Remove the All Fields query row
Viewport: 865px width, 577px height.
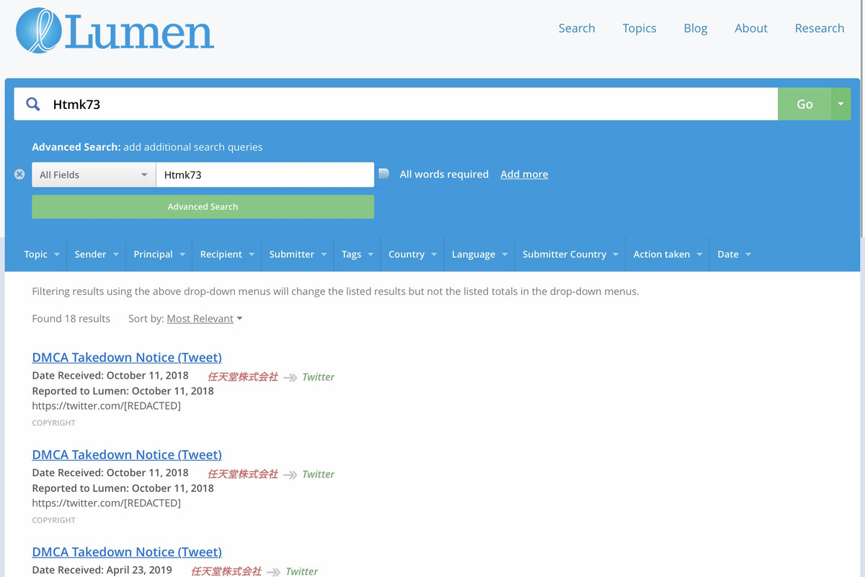coord(19,174)
